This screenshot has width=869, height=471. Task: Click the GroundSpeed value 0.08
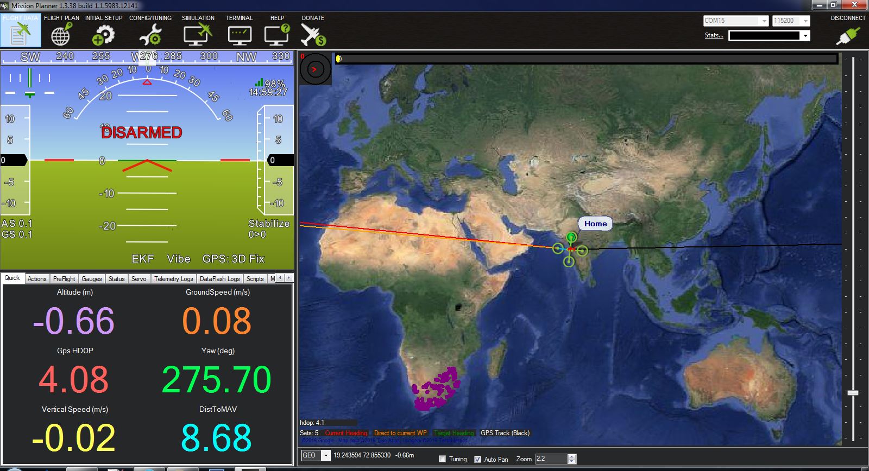pyautogui.click(x=217, y=321)
